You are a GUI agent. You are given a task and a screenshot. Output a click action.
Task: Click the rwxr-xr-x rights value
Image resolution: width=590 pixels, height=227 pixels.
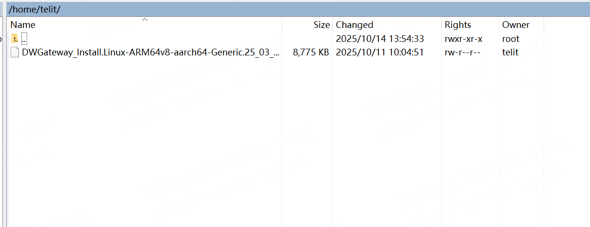[x=463, y=39]
